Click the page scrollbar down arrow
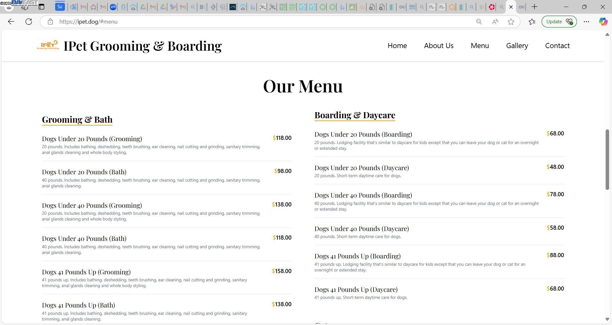612x325 pixels. point(607,319)
